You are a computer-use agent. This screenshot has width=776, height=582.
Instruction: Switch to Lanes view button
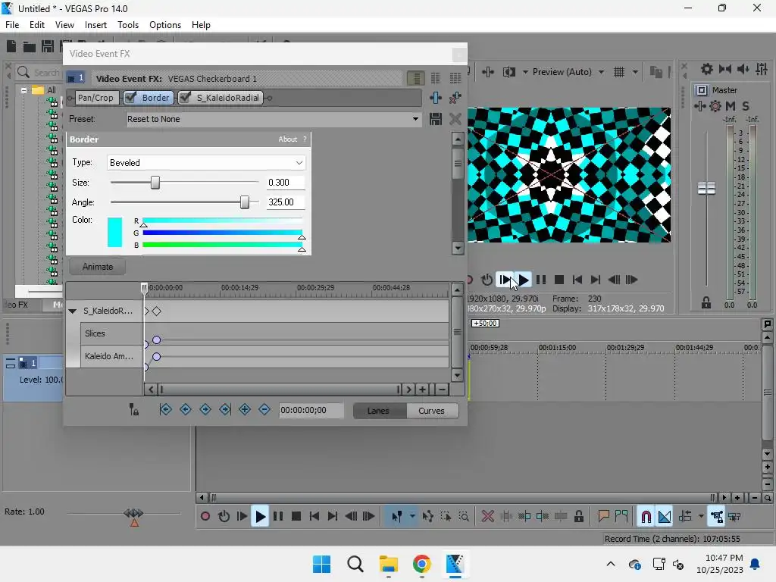(x=379, y=411)
